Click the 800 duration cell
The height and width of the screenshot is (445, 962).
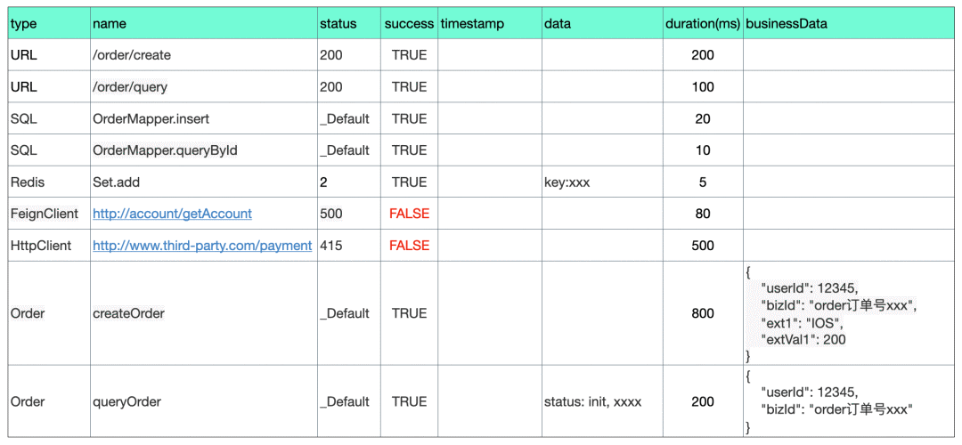pos(703,313)
